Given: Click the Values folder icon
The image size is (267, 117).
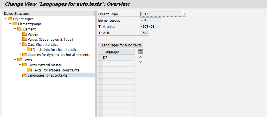Looking at the screenshot, I should pyautogui.click(x=24, y=34).
